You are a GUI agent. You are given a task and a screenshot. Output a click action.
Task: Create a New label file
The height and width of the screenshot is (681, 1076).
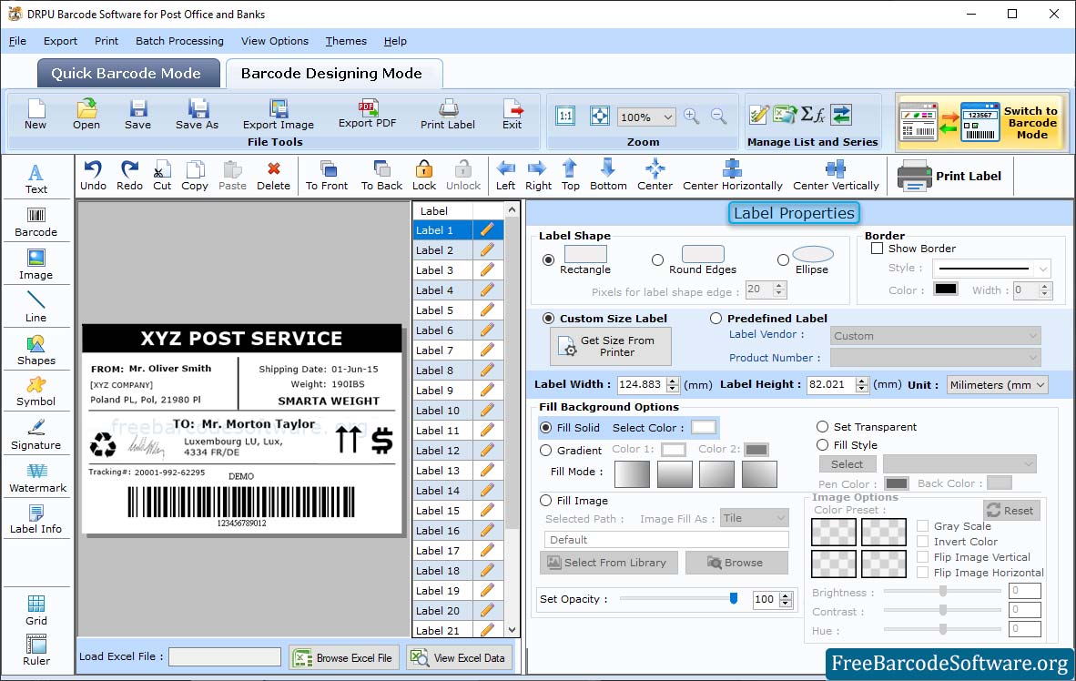coord(36,114)
